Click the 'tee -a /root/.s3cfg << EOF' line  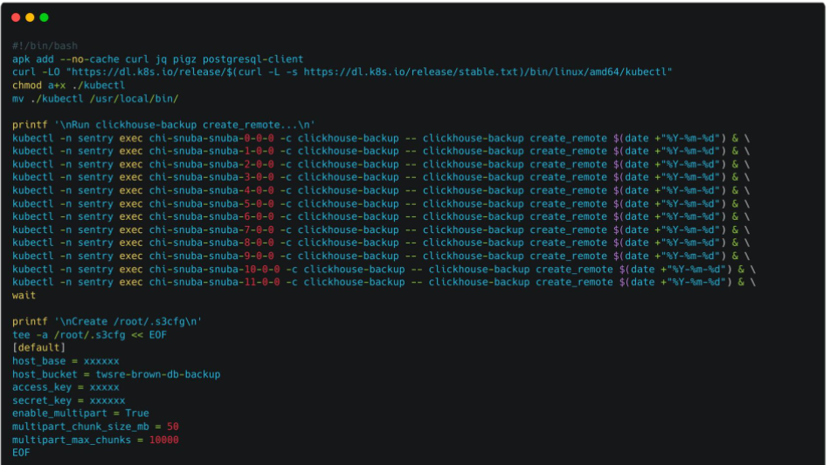click(x=89, y=334)
